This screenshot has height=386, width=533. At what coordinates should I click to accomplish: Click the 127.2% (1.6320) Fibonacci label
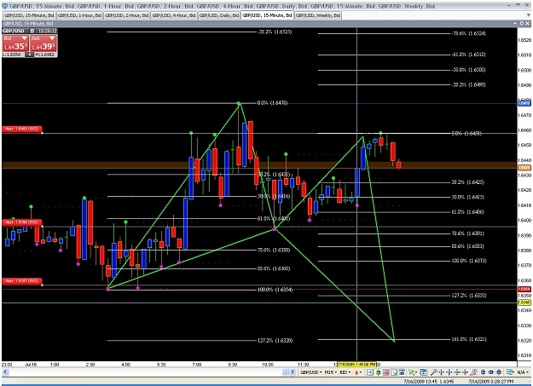point(275,341)
